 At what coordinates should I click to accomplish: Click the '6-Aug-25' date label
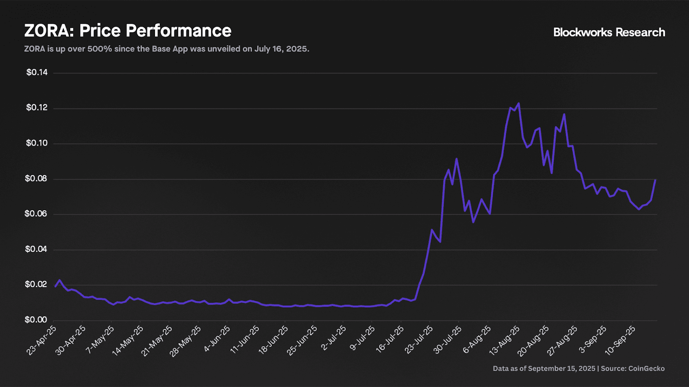click(x=477, y=340)
